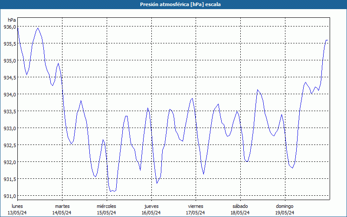The width and height of the screenshot is (347, 217).
Task: Click the 'miércoles' day label
Action: click(106, 206)
